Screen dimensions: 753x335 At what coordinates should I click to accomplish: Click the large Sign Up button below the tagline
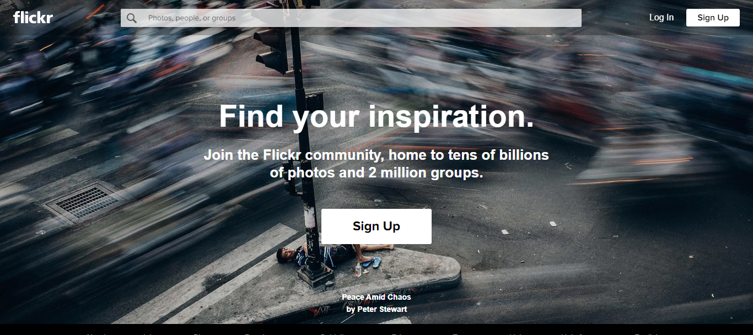click(376, 226)
